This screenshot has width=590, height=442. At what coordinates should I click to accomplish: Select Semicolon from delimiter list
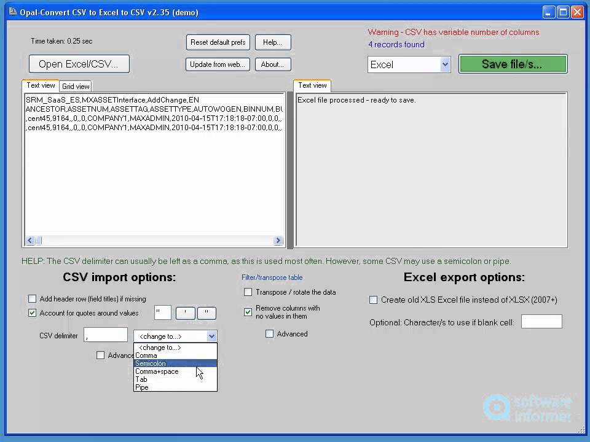click(175, 363)
